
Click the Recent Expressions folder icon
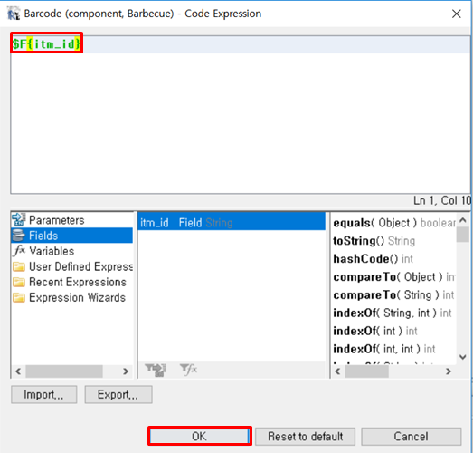[x=19, y=282]
